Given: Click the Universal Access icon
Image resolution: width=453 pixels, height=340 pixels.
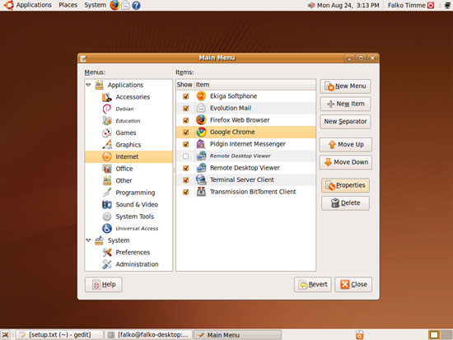Looking at the screenshot, I should pos(106,229).
